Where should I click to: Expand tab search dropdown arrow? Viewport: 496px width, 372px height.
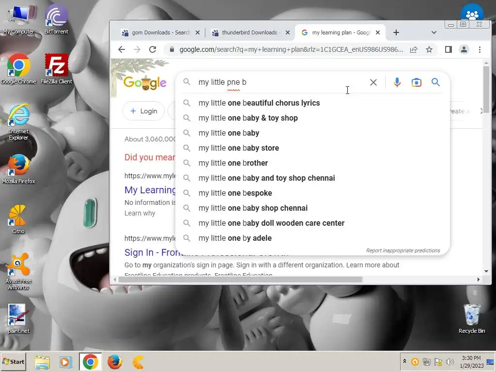click(x=434, y=32)
